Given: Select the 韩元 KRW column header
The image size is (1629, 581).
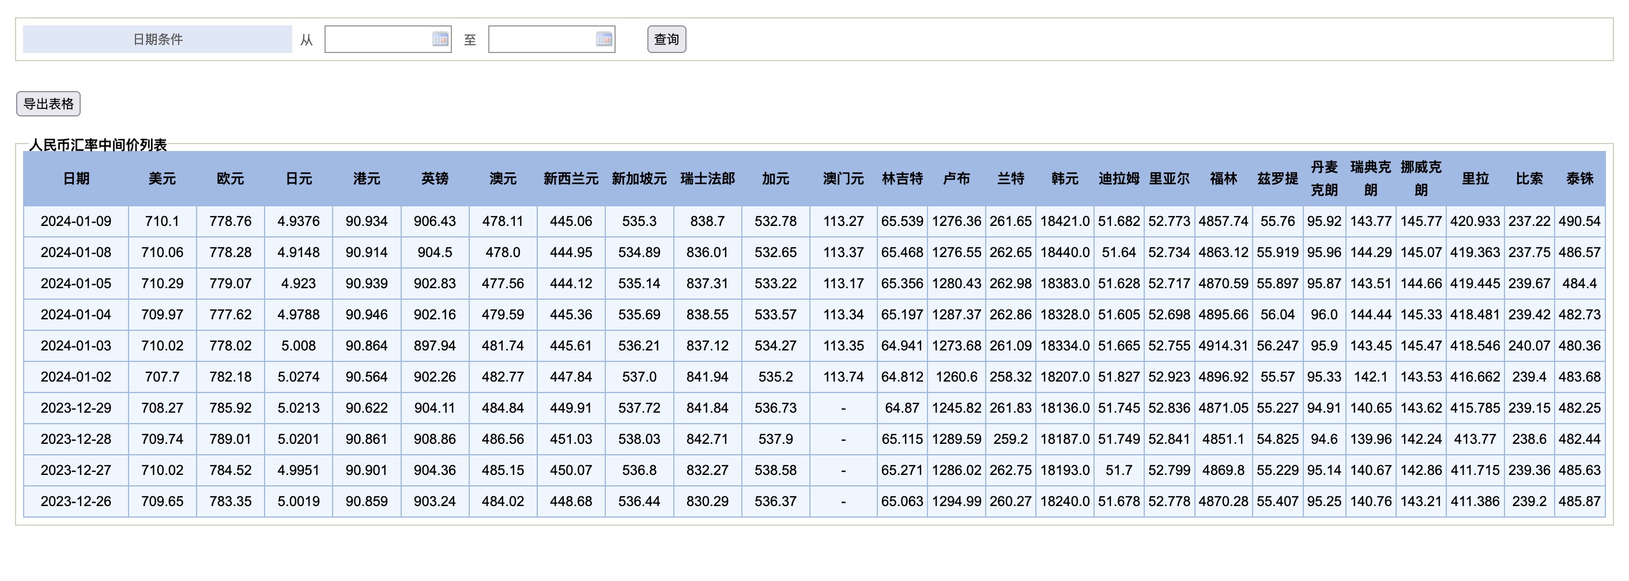Looking at the screenshot, I should pyautogui.click(x=1064, y=179).
